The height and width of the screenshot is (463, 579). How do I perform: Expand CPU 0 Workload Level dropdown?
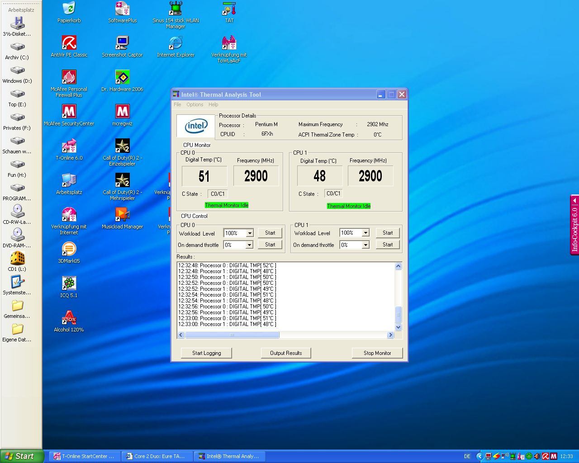click(x=249, y=233)
